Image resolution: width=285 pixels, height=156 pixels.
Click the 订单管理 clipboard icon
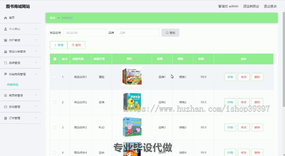[x=5, y=118]
